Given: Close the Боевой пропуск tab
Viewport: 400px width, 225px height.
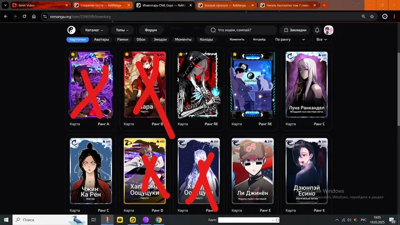Looking at the screenshot, I should point(253,5).
